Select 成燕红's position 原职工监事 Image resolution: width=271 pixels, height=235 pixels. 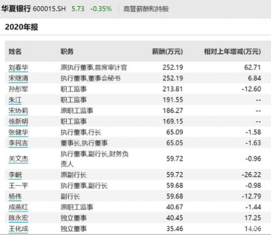77,207
